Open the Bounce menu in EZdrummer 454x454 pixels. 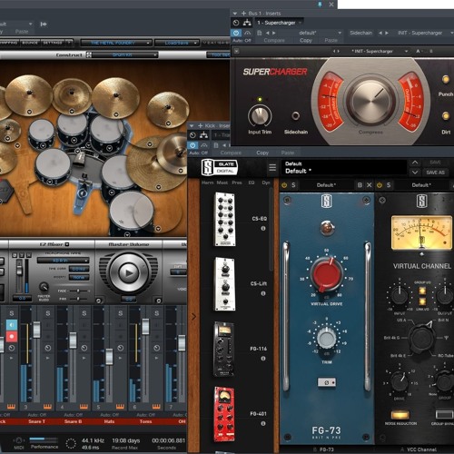(x=30, y=43)
